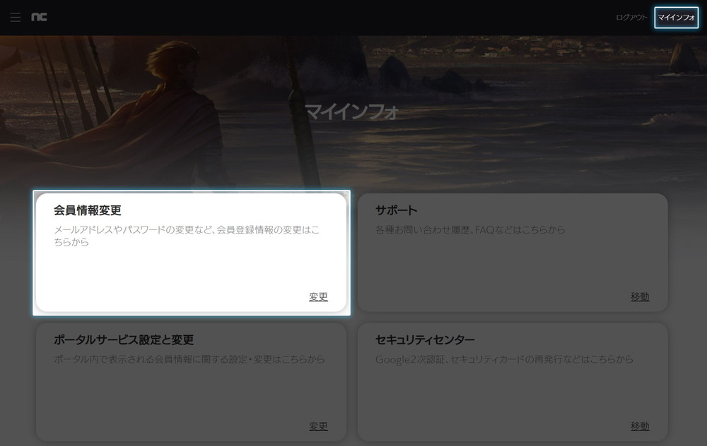Click the NC logo
The width and height of the screenshot is (707, 446).
[39, 18]
